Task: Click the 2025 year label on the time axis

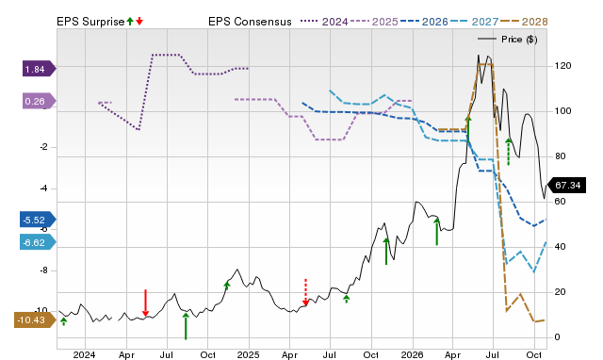Action: point(248,354)
